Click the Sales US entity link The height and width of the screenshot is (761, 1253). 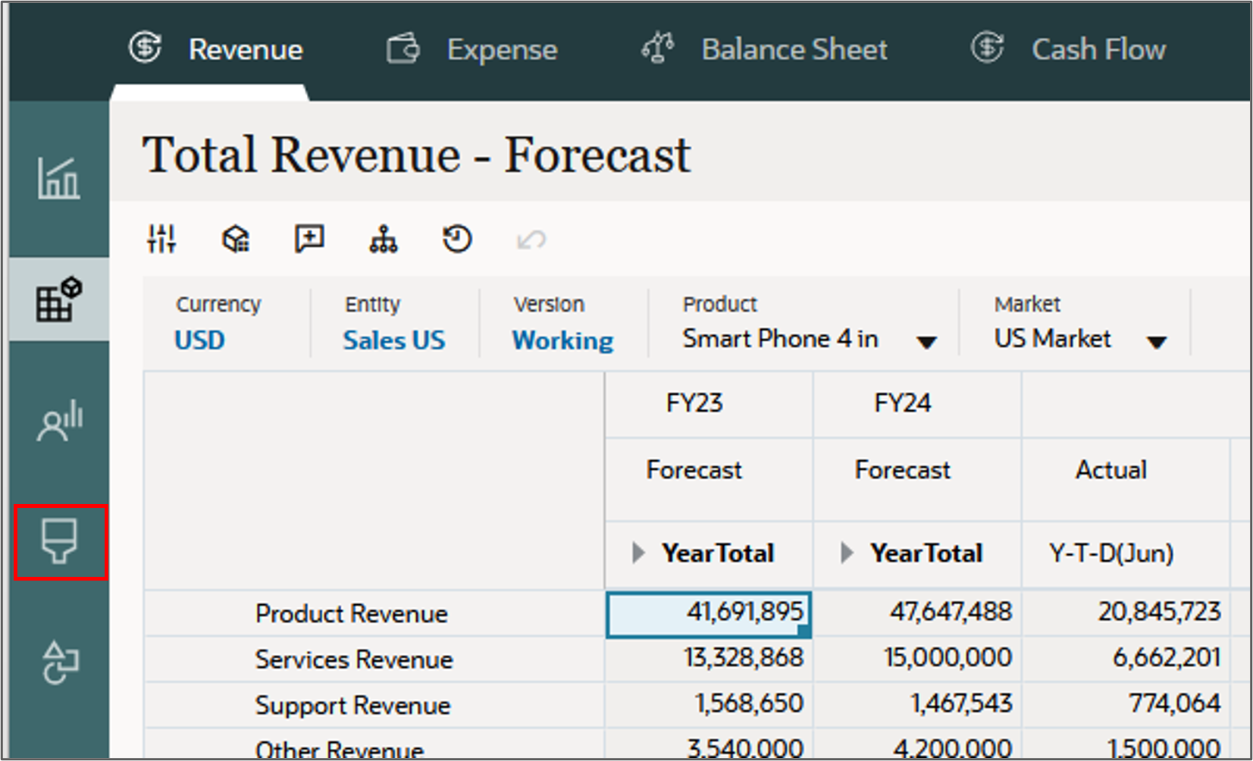pos(393,340)
